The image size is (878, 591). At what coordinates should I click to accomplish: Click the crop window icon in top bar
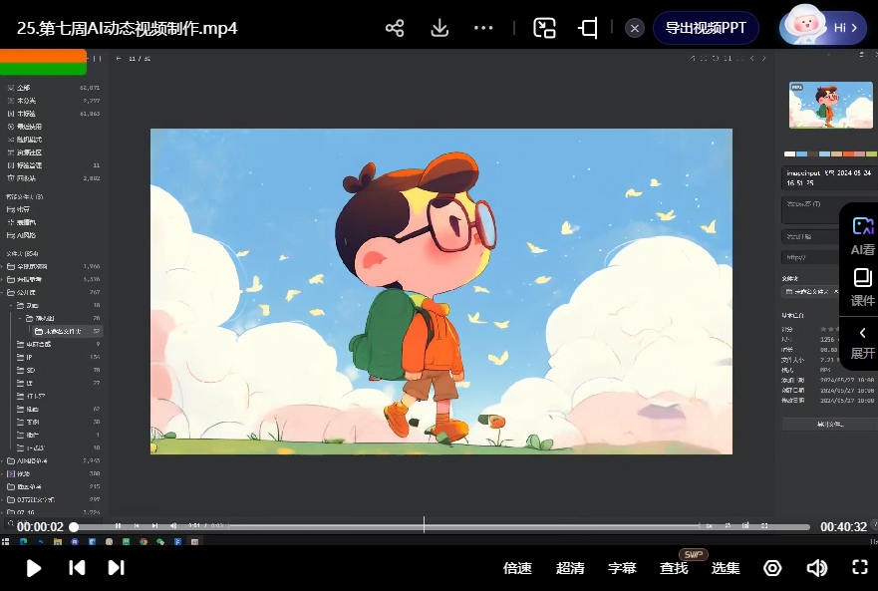tap(588, 28)
